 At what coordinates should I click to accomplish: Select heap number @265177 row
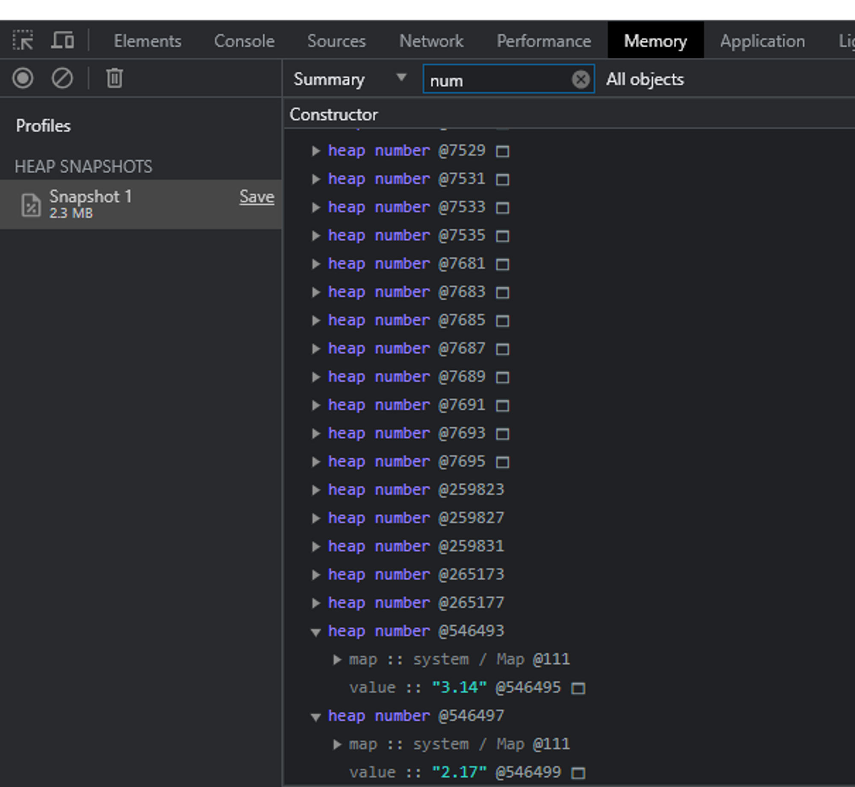[x=569, y=603]
